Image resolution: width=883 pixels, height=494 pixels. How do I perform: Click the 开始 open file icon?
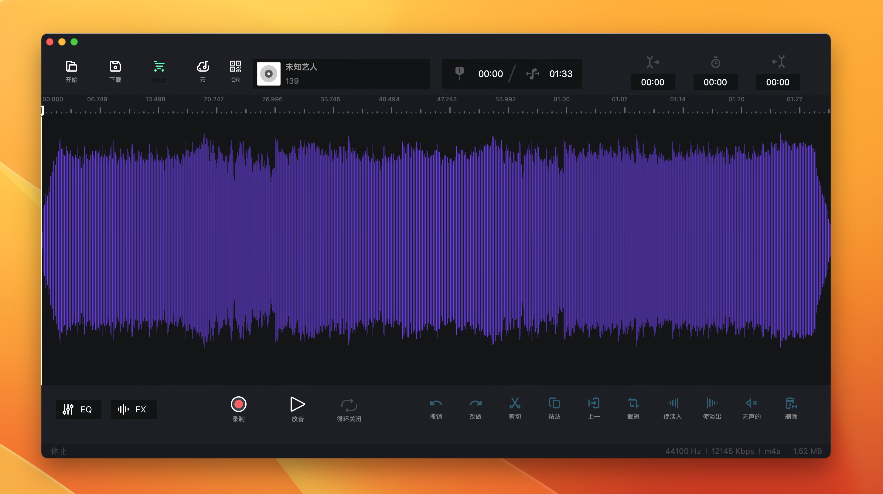(x=71, y=66)
